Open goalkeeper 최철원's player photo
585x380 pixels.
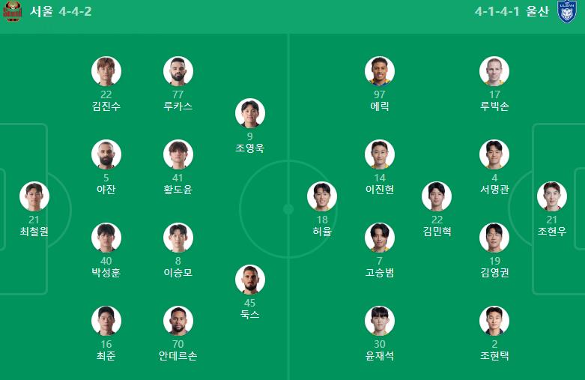pos(34,196)
